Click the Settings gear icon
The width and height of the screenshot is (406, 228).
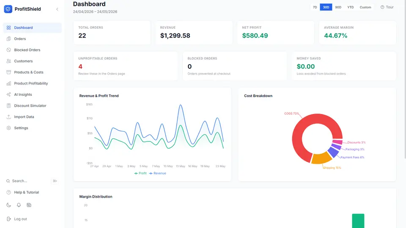[x=8, y=128]
